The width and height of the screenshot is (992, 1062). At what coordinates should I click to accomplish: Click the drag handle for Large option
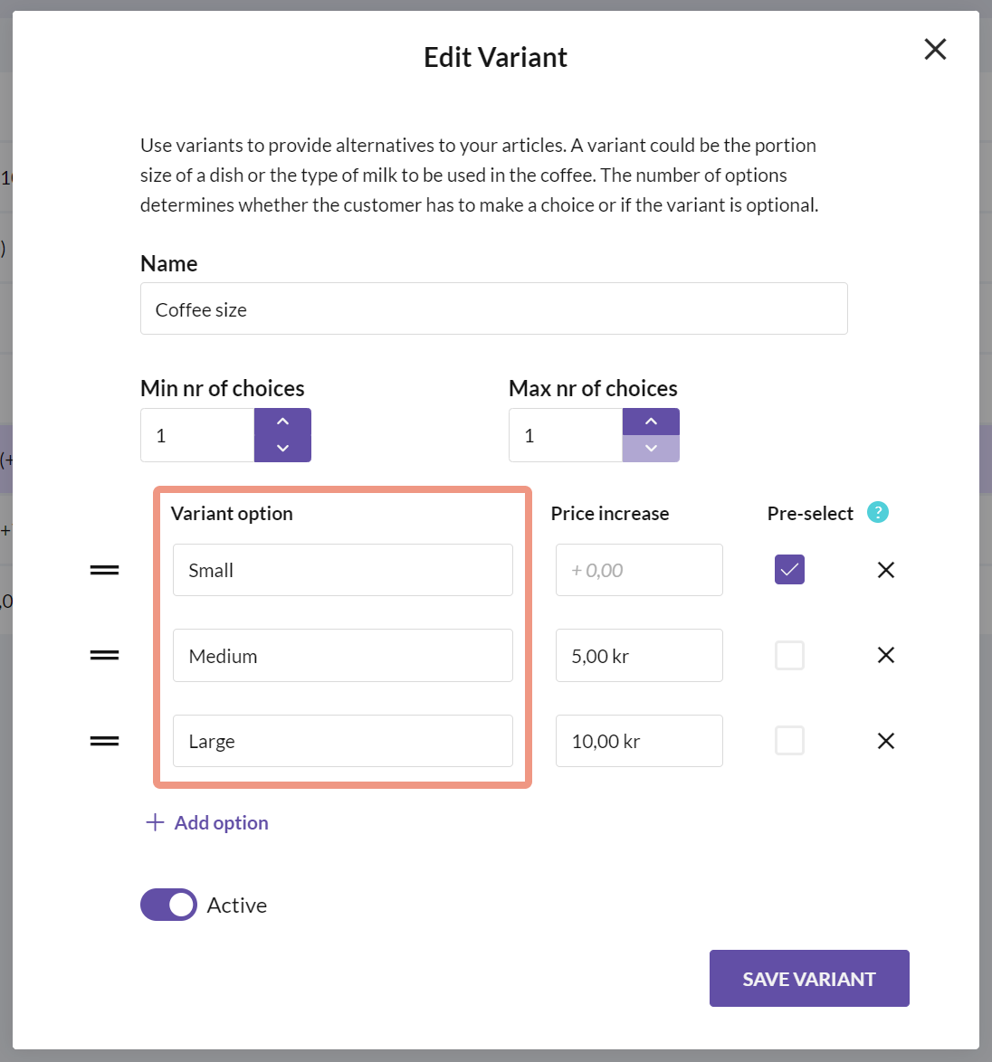coord(104,741)
